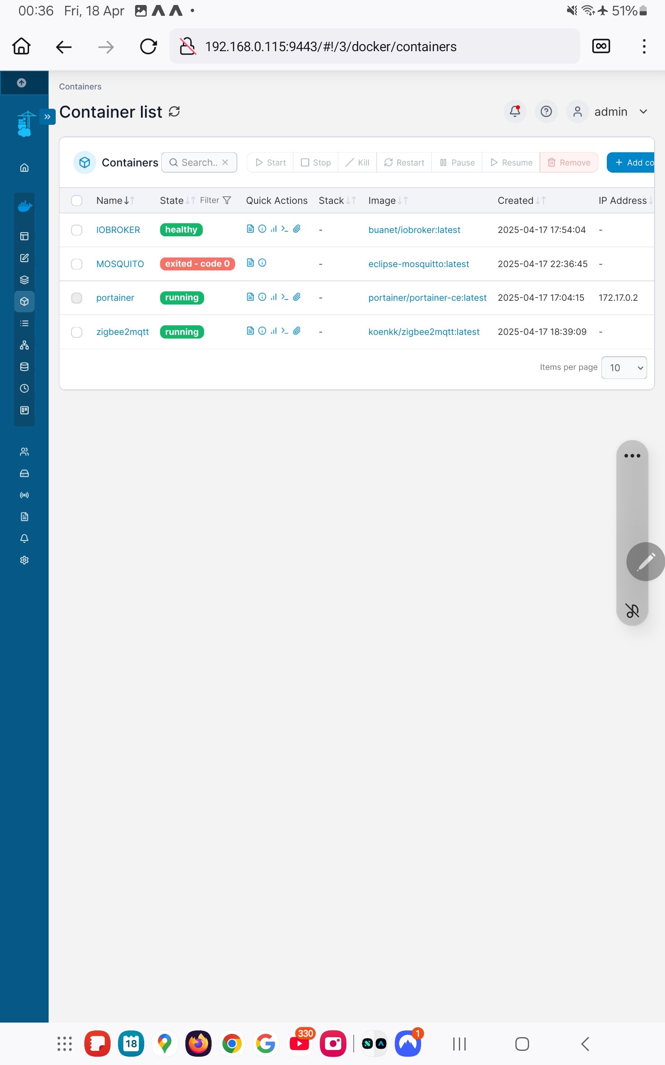Open exec console icon for zigbee2mqtt
The image size is (665, 1065).
(285, 331)
